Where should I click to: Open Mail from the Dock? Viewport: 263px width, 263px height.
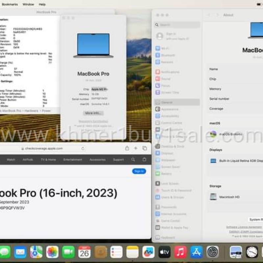pyautogui.click(x=20, y=252)
